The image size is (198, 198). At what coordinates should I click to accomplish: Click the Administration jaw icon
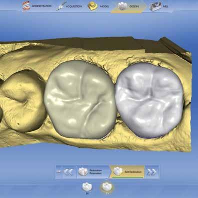click(26, 6)
